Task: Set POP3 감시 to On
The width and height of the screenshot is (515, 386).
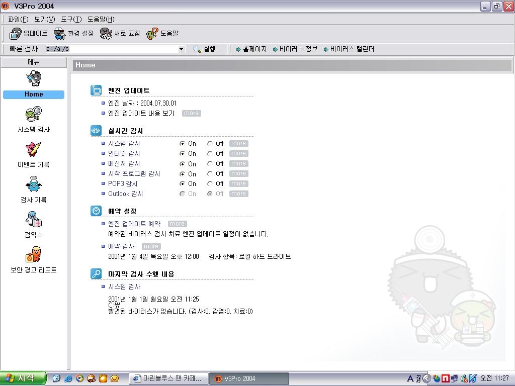Action: pyautogui.click(x=182, y=184)
